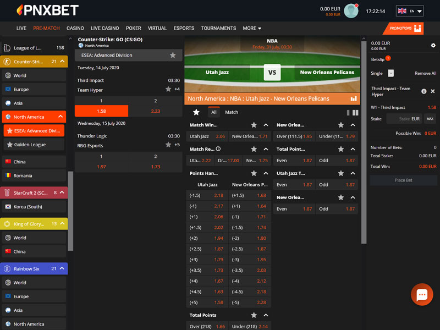Click the center panel scrollbar

click(364, 142)
